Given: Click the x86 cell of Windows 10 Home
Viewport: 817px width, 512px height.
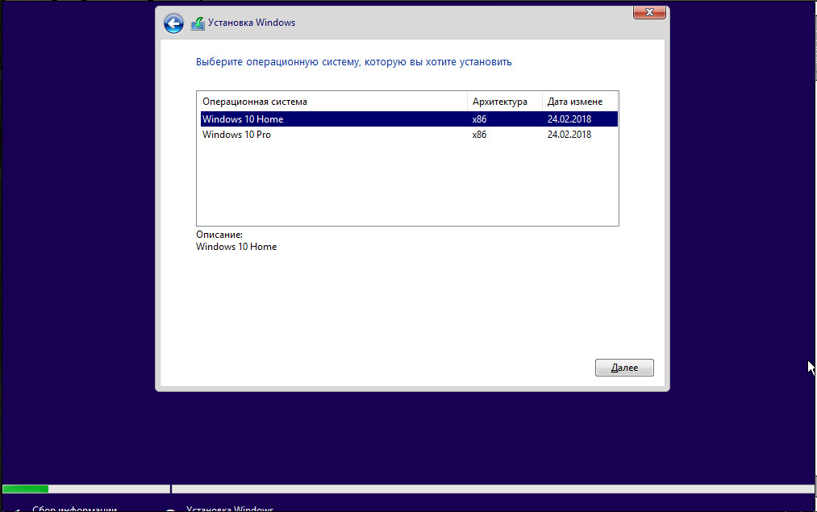Looking at the screenshot, I should click(479, 119).
